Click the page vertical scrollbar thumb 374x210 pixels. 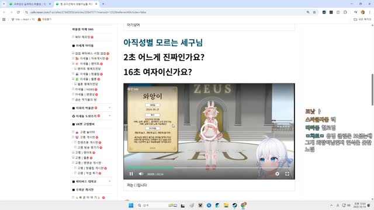coord(372,89)
